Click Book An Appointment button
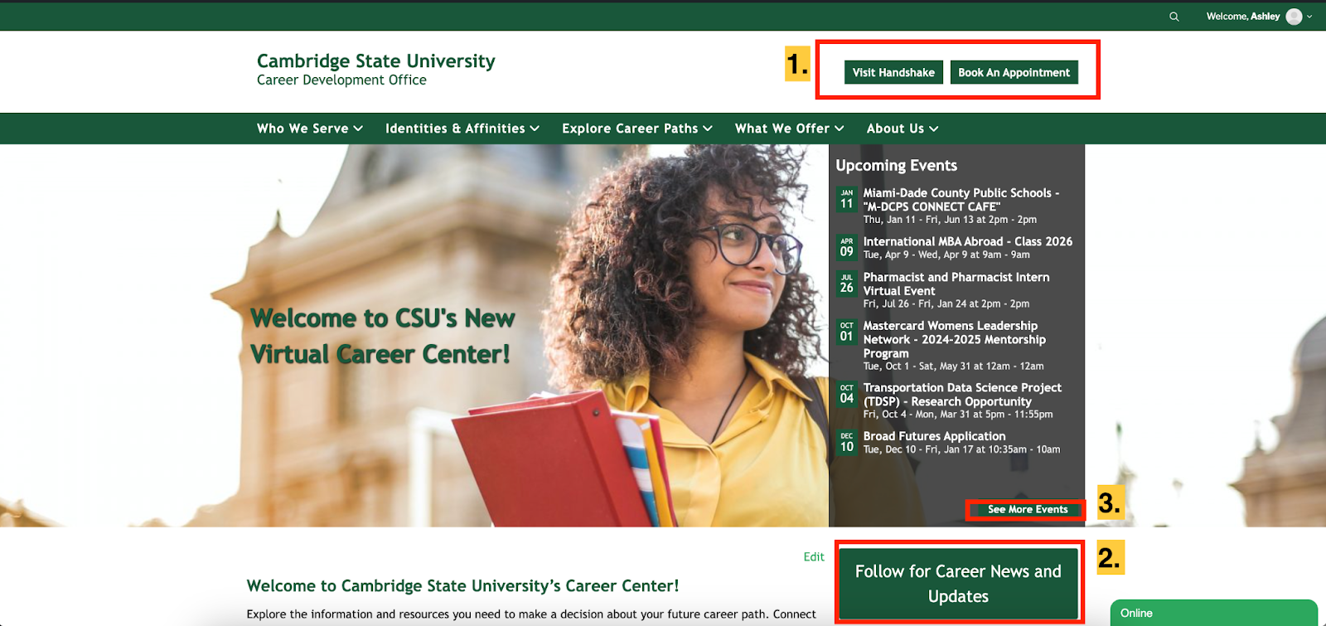 (1014, 72)
